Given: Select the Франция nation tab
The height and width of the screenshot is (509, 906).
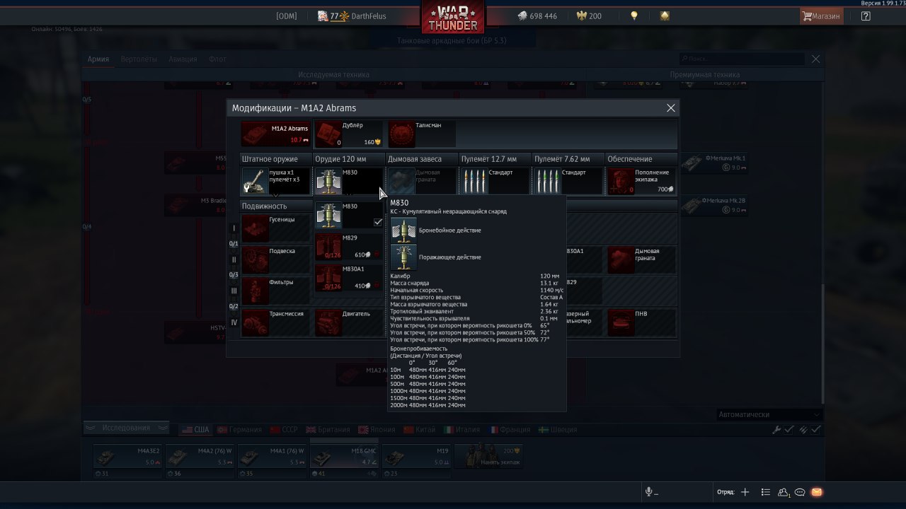Looking at the screenshot, I should click(509, 430).
